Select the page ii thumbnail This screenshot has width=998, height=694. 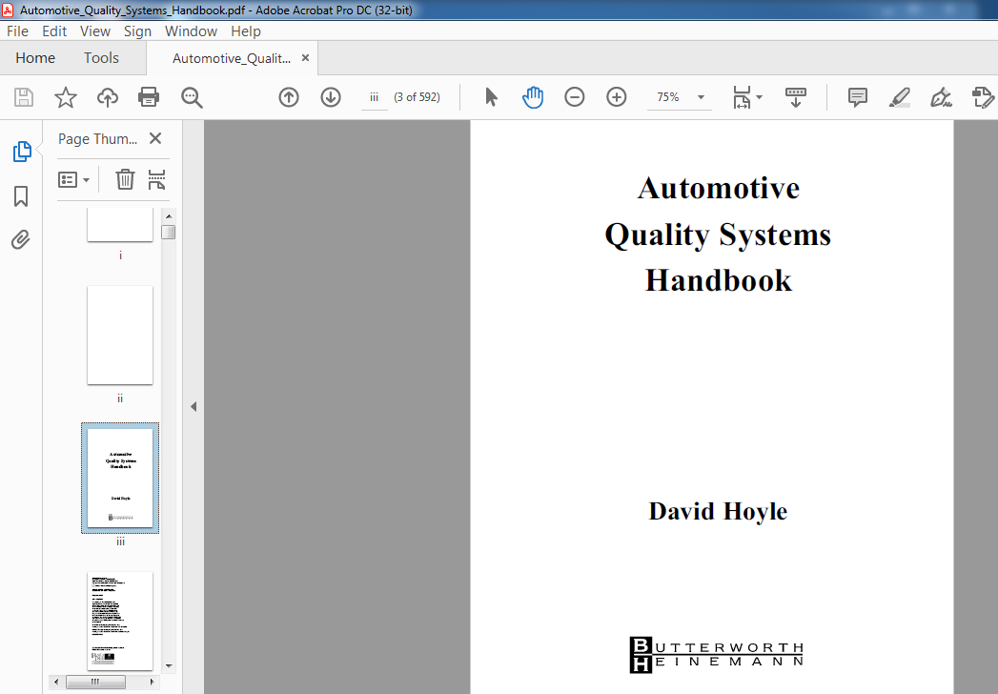tap(120, 335)
